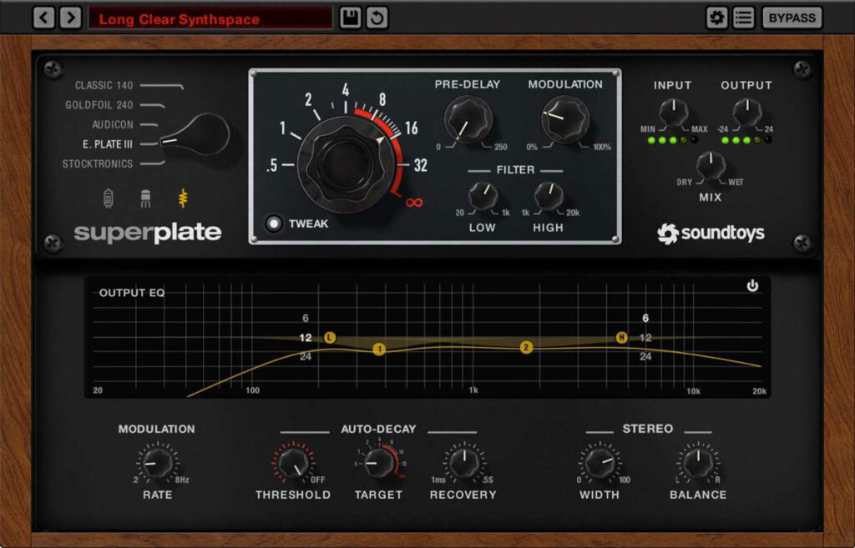Click the PRE-DELAY knob
Viewport: 855px width, 548px height.
coord(468,118)
